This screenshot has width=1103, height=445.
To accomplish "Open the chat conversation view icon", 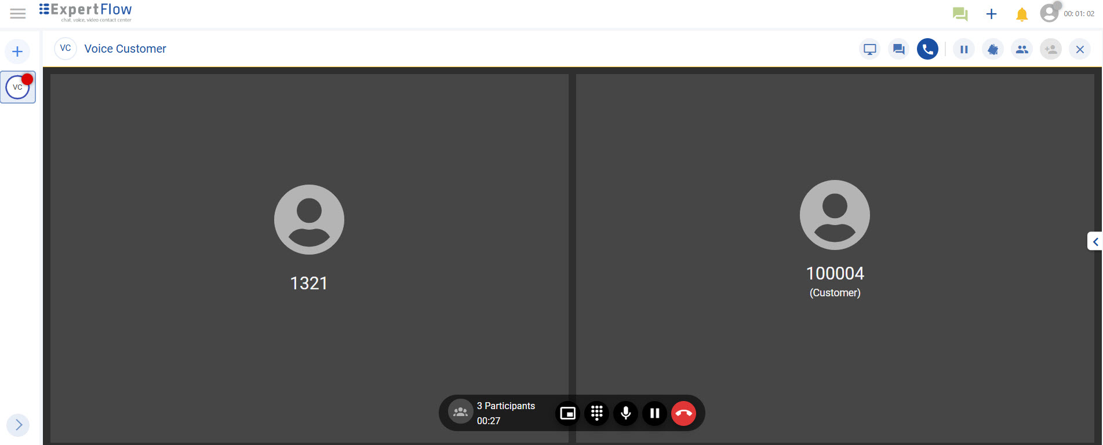I will 898,49.
